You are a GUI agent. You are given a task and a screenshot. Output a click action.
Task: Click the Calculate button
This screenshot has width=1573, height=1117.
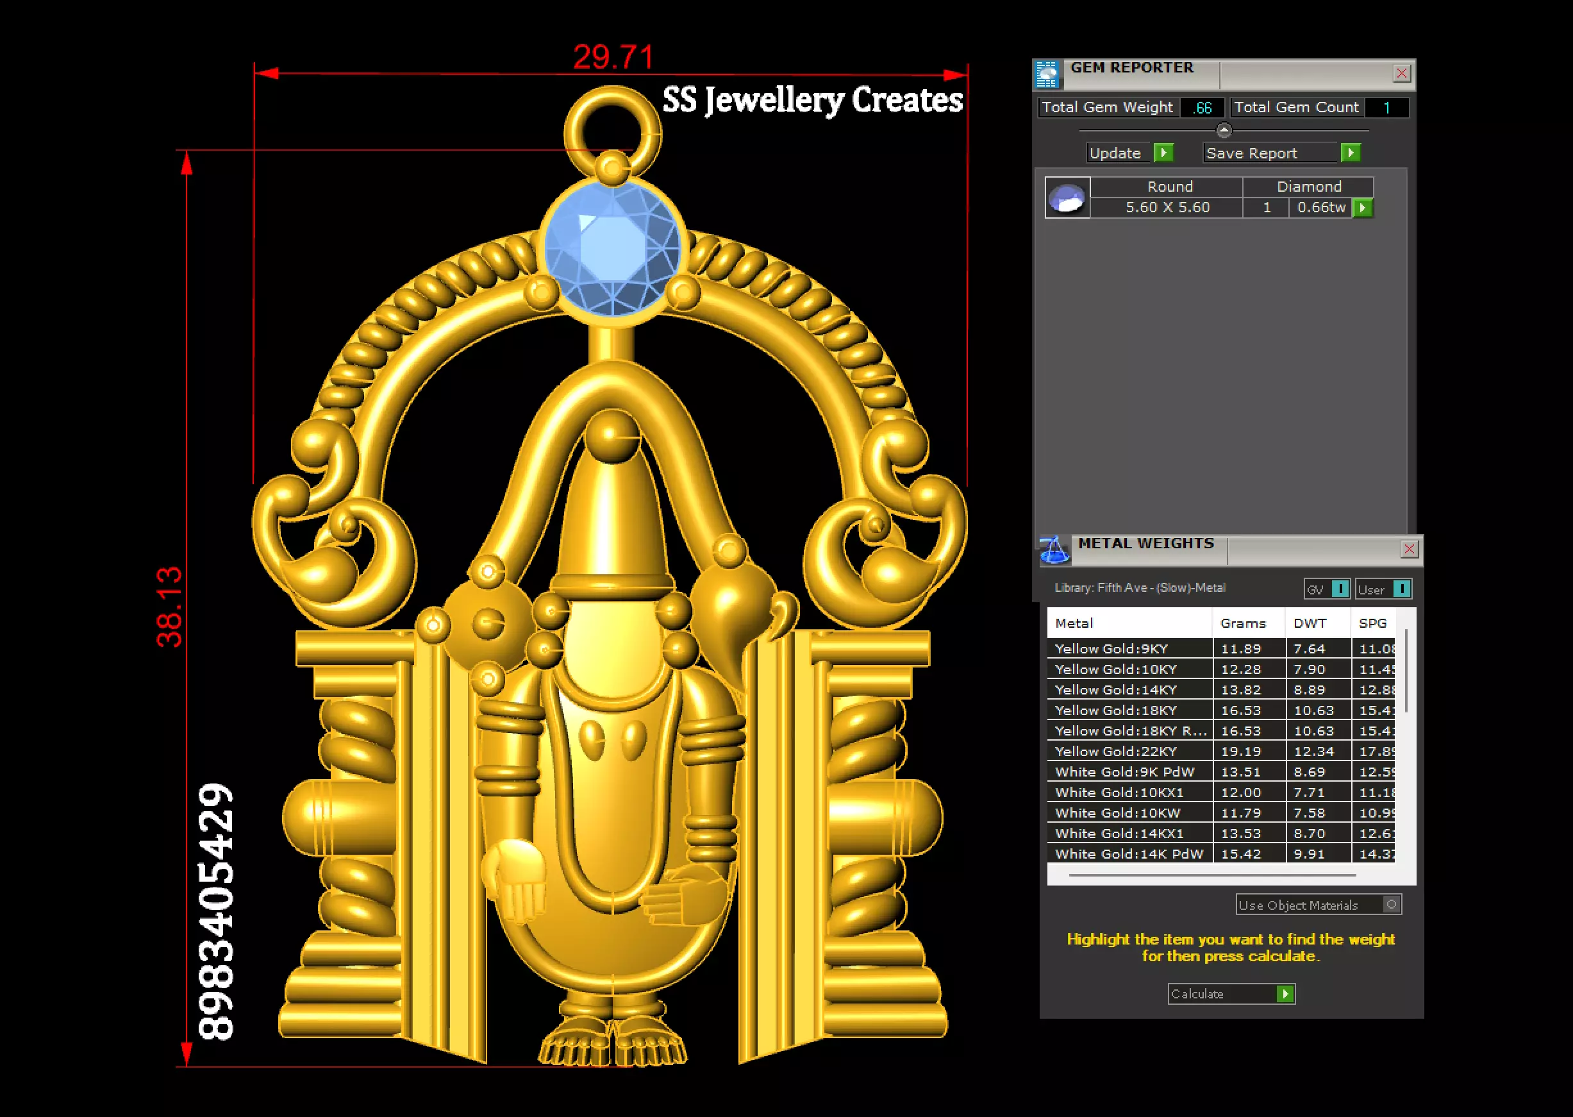1231,994
